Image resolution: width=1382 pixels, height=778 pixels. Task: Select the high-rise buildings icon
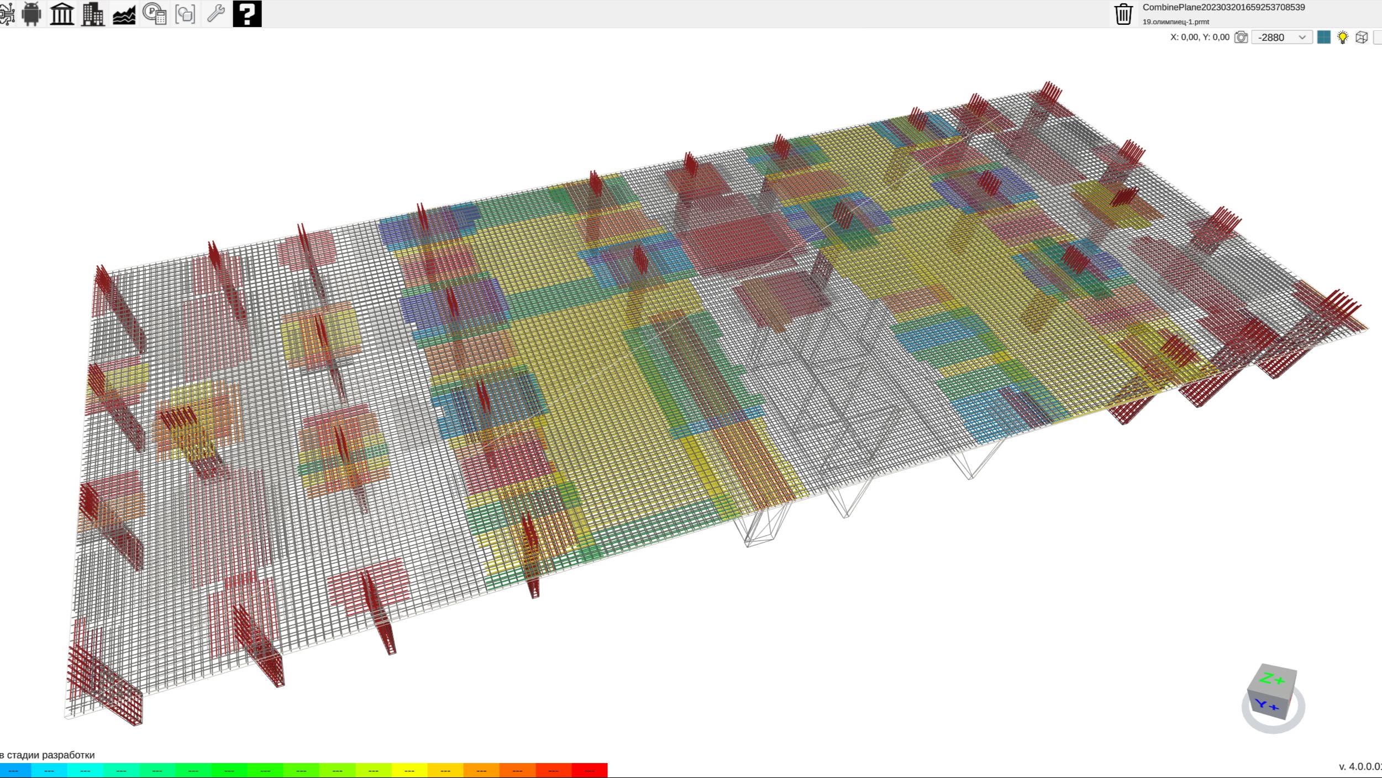(93, 13)
